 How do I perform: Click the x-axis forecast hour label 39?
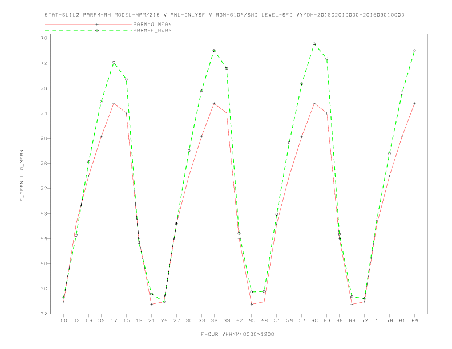point(227,320)
